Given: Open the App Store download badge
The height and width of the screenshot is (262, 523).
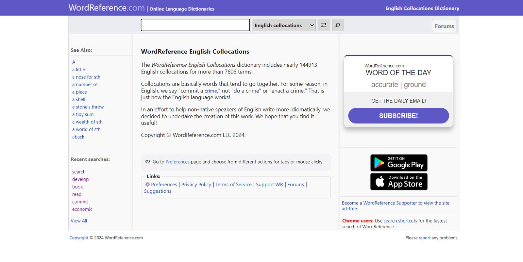Looking at the screenshot, I should [399, 182].
